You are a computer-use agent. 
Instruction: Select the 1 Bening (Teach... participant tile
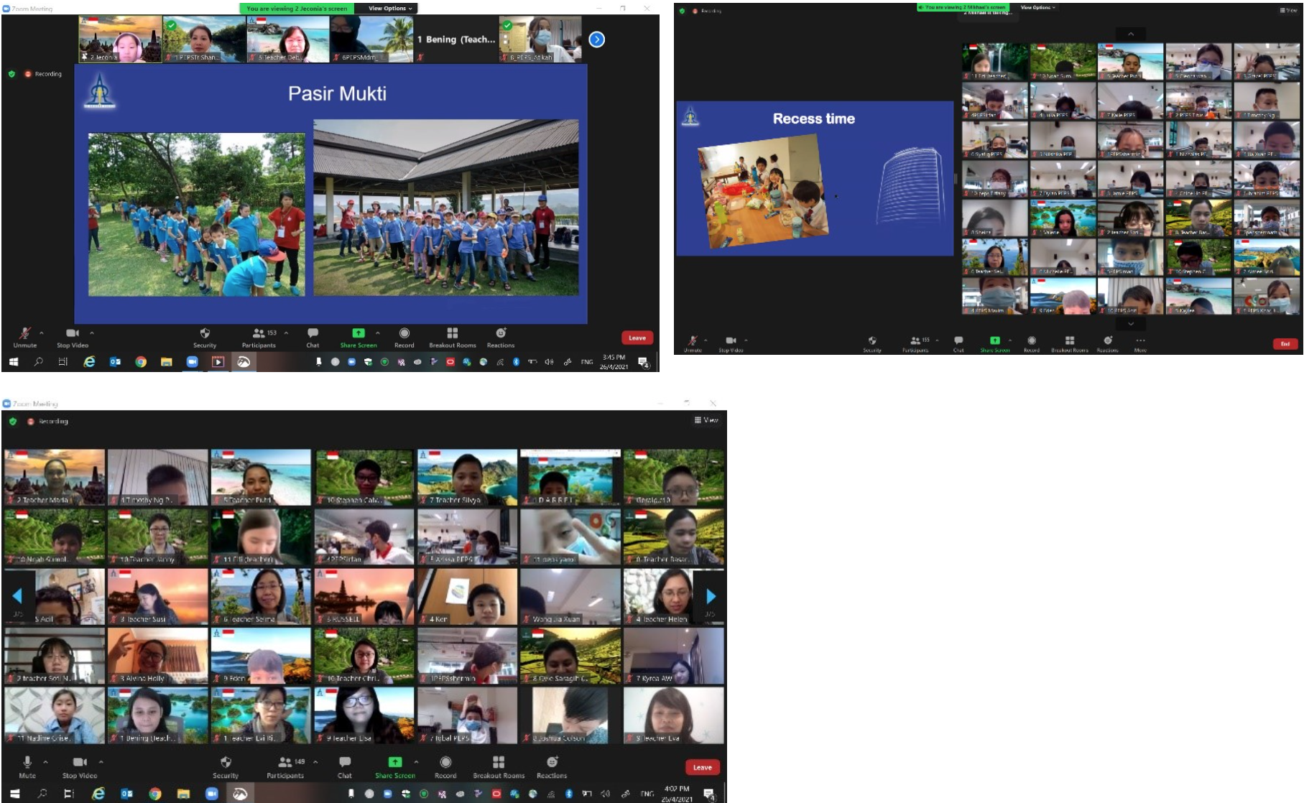tap(456, 39)
